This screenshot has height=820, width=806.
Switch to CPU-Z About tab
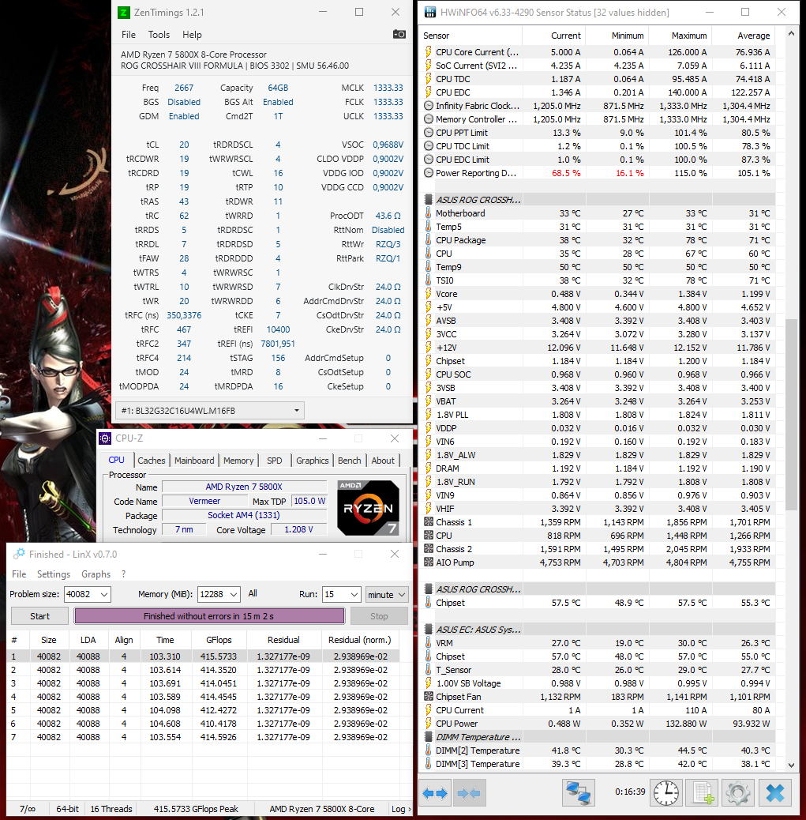tap(383, 461)
